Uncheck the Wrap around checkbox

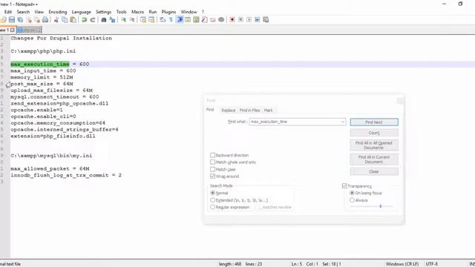(213, 177)
